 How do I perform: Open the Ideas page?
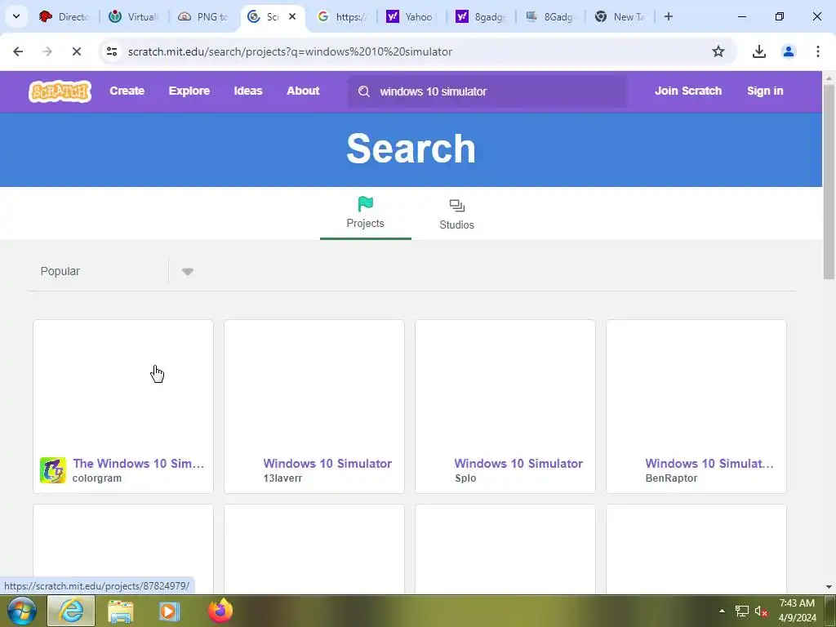(x=248, y=91)
